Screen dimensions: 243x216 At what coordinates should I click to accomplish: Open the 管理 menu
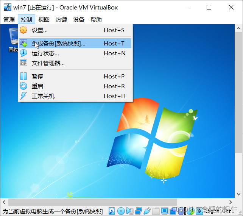[x=9, y=20]
